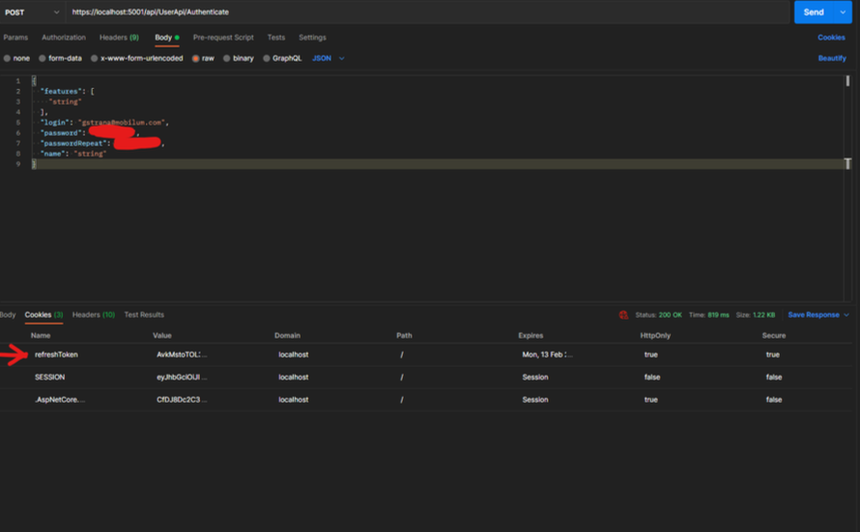Switch to response Headers (10) tab
Screen dimensions: 860x532
pyautogui.click(x=94, y=315)
